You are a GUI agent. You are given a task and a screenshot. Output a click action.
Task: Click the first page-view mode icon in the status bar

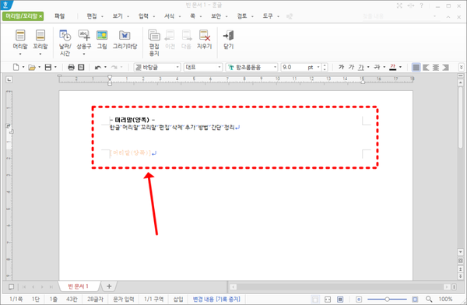(x=315, y=299)
